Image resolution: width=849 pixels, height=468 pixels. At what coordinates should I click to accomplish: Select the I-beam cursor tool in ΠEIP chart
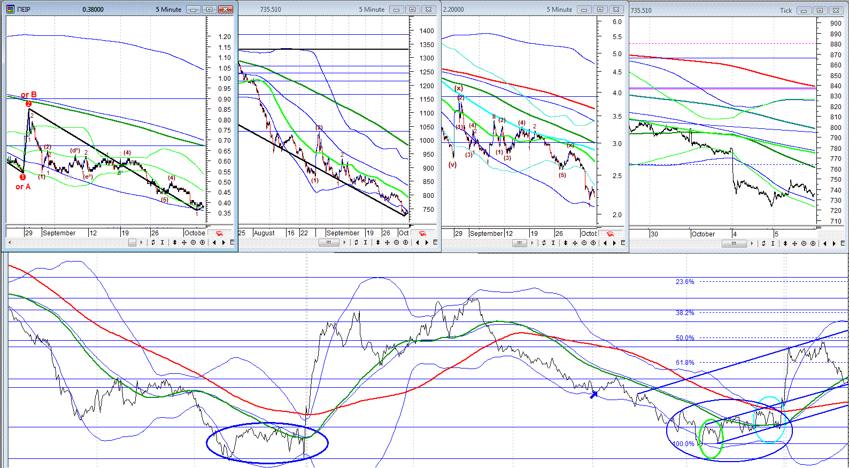[163, 242]
